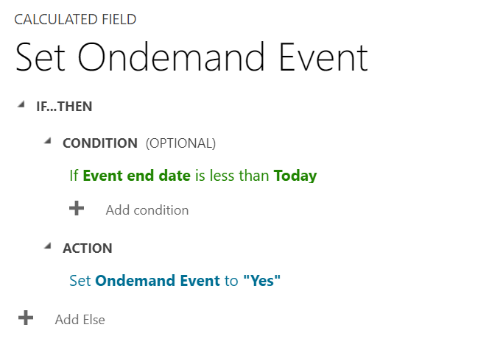The height and width of the screenshot is (358, 489).
Task: Click the word "Set" starting the action
Action: tap(80, 280)
